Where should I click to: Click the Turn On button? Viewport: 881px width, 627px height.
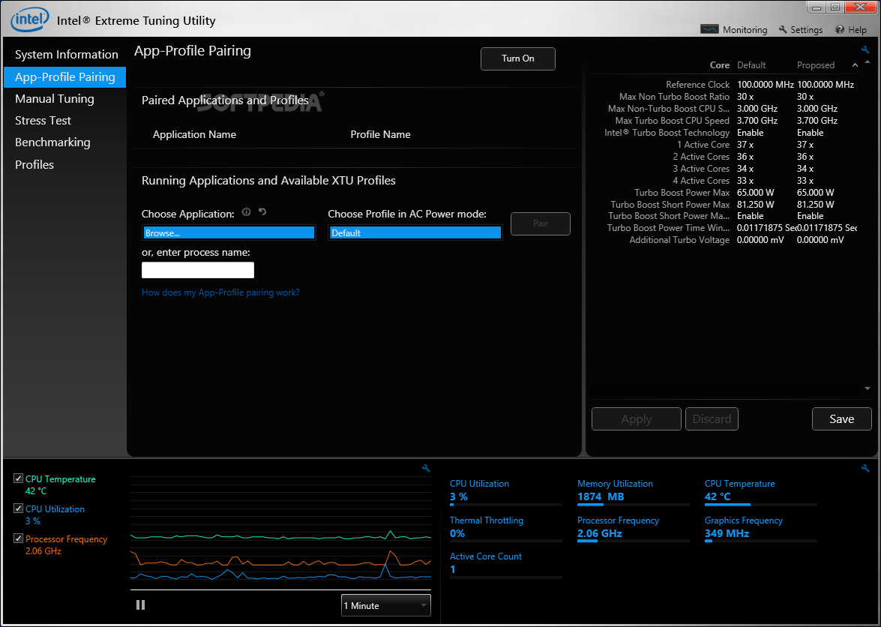click(x=518, y=58)
